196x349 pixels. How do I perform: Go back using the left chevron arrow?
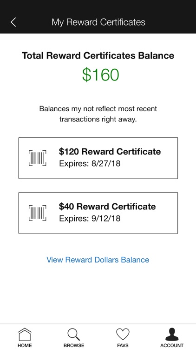[13, 22]
